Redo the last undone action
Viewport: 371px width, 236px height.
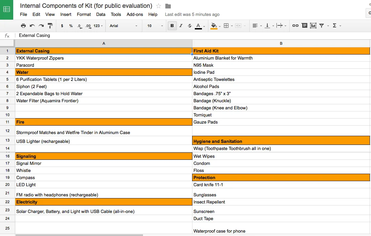[41, 26]
